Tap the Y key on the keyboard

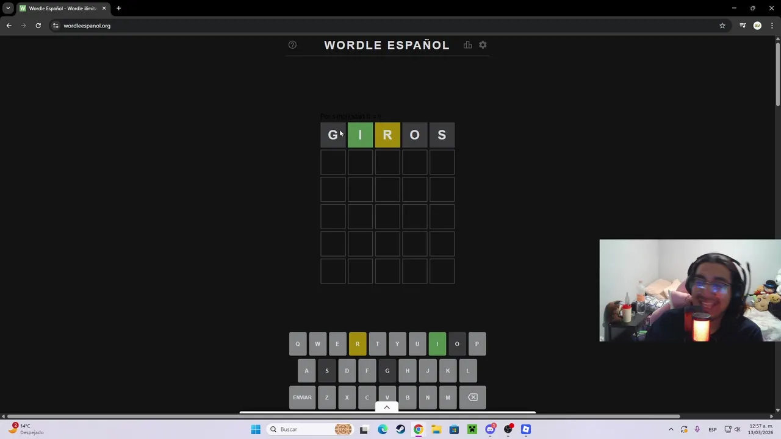(x=397, y=344)
